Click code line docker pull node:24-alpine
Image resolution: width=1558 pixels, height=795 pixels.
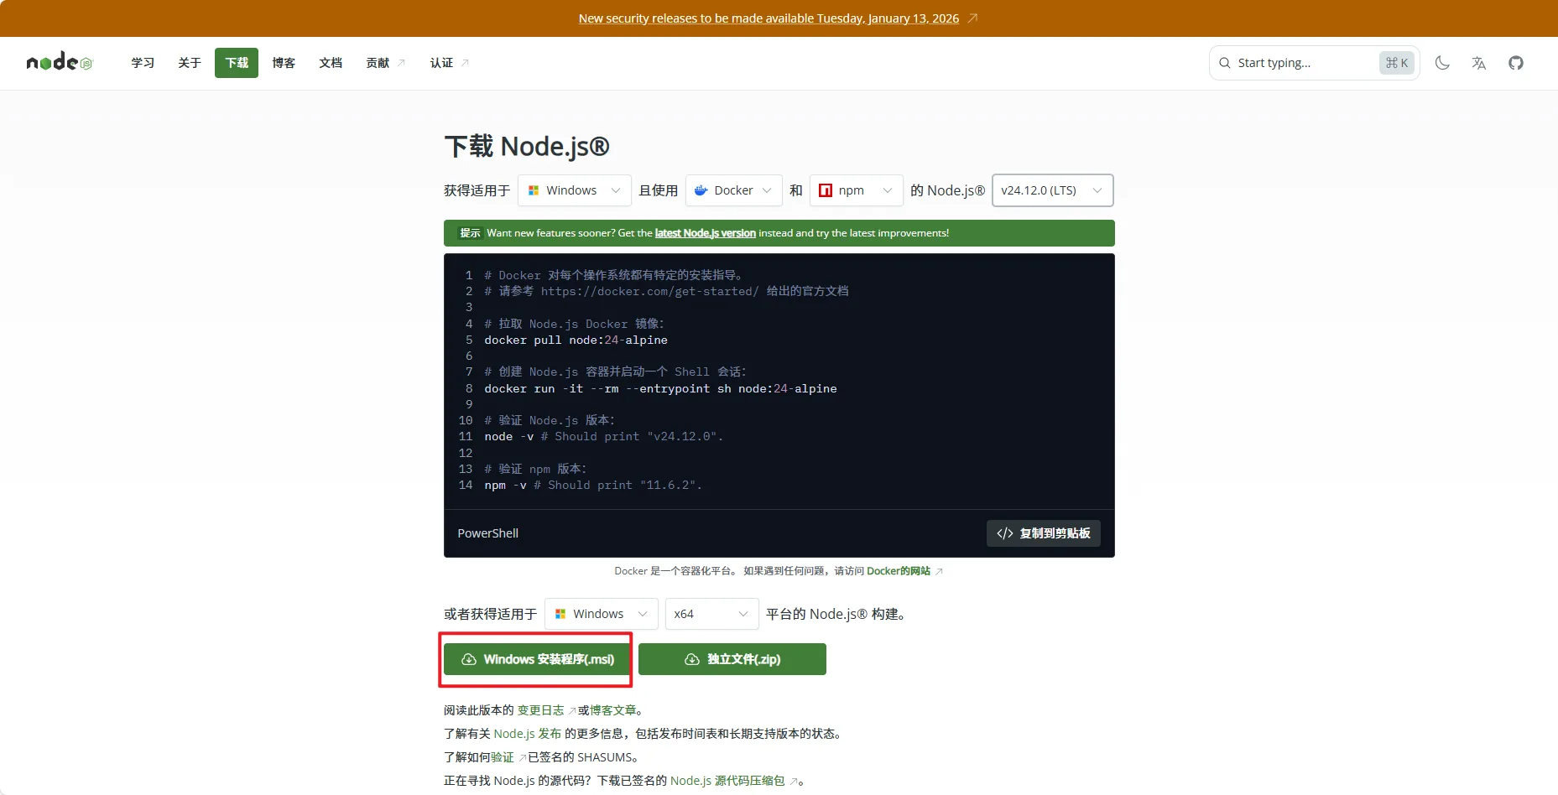click(x=576, y=340)
